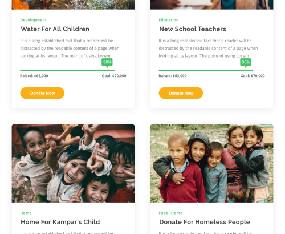The height and width of the screenshot is (234, 285).
Task: Select the Education category link
Action: [169, 20]
